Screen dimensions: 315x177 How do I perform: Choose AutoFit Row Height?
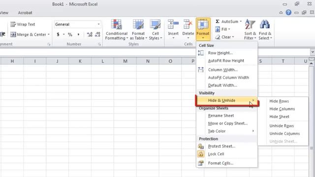(226, 60)
